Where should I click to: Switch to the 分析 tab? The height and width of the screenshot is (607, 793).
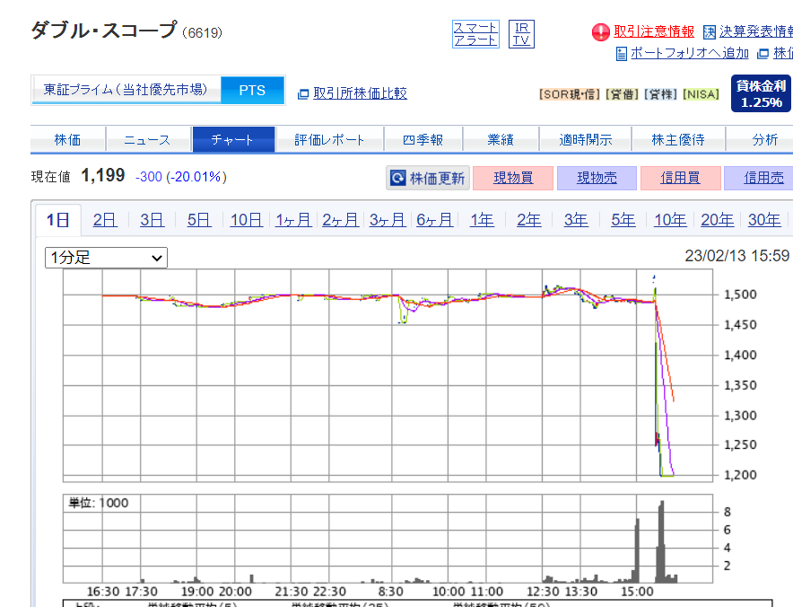760,139
